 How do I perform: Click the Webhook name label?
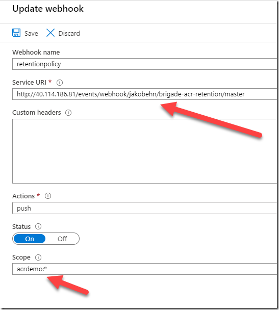pos(36,53)
